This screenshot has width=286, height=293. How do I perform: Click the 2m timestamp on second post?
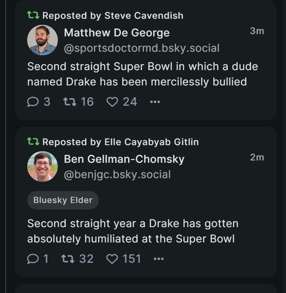pos(257,157)
